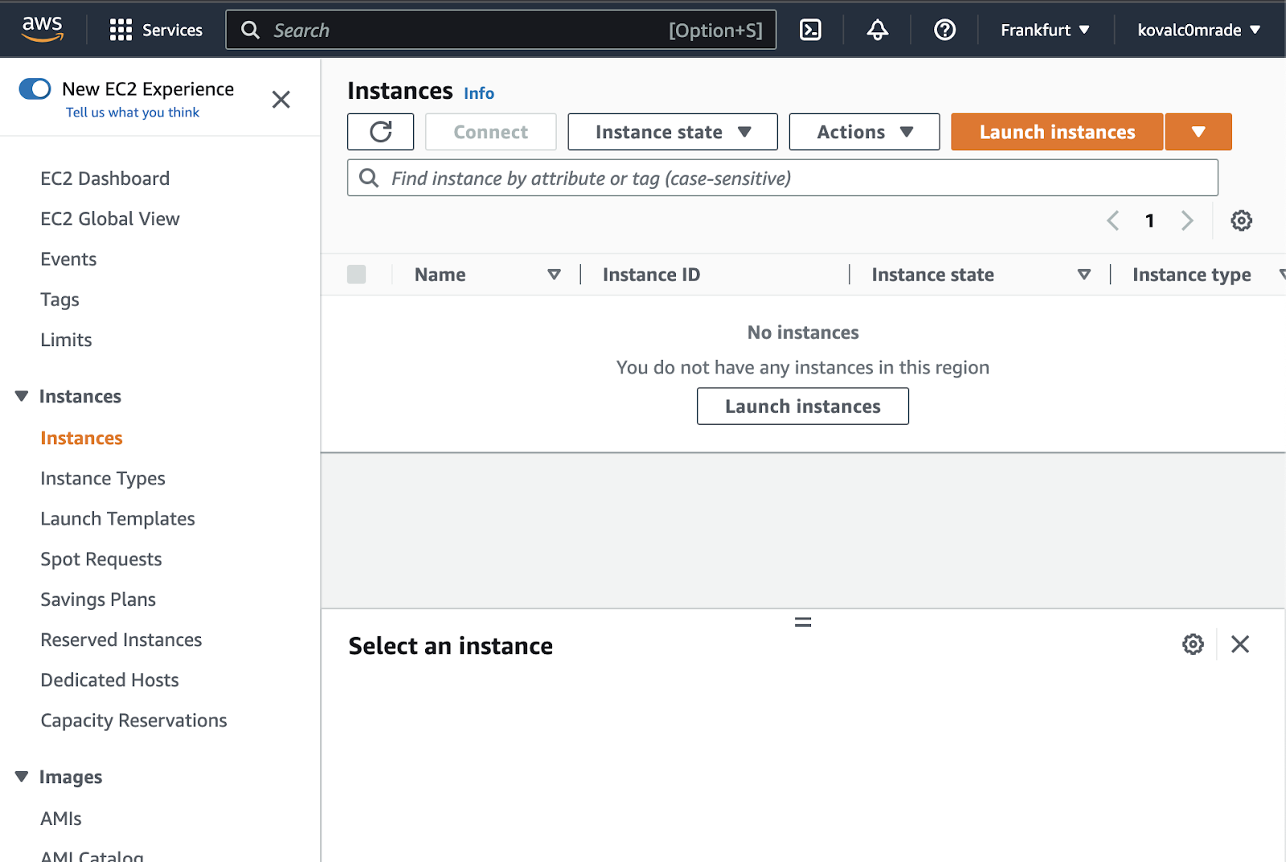The width and height of the screenshot is (1286, 862).
Task: Open the Services grid menu
Action: click(x=156, y=30)
